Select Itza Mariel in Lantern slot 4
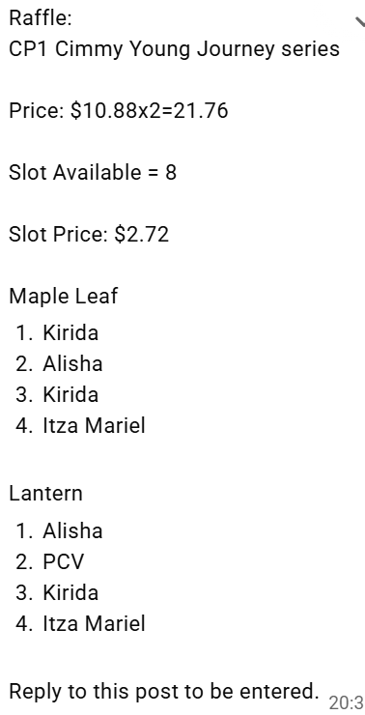365x715 pixels. (94, 624)
